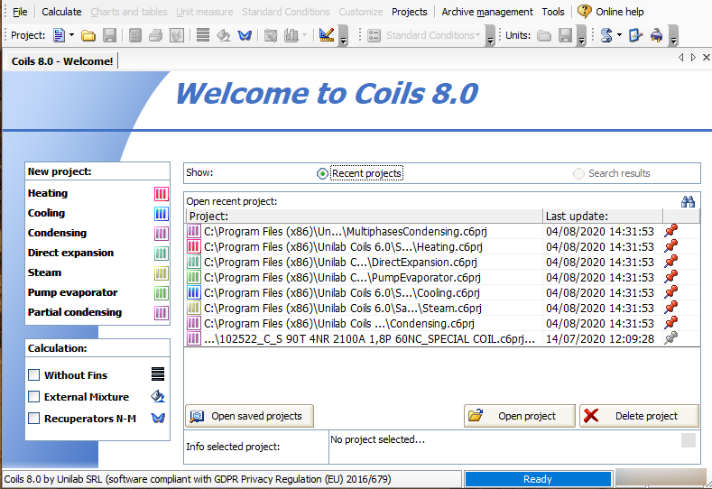The image size is (712, 489).
Task: Click the binoculars search icon
Action: [688, 201]
